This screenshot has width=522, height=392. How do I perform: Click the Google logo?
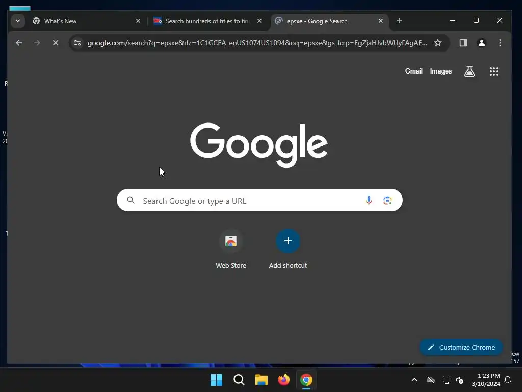[x=259, y=145]
